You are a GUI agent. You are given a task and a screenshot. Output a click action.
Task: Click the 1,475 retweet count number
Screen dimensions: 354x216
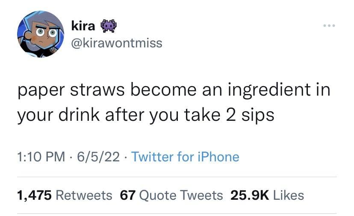coord(34,195)
